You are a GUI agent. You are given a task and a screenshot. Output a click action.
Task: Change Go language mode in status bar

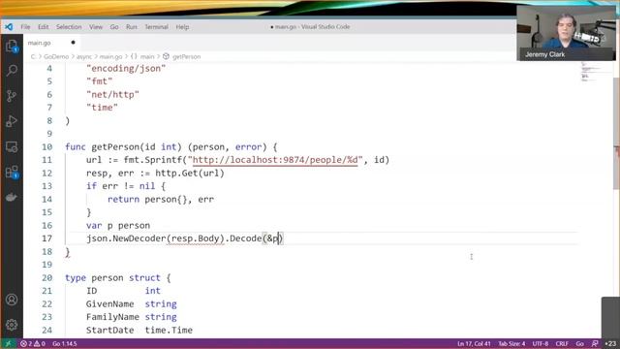(579, 343)
